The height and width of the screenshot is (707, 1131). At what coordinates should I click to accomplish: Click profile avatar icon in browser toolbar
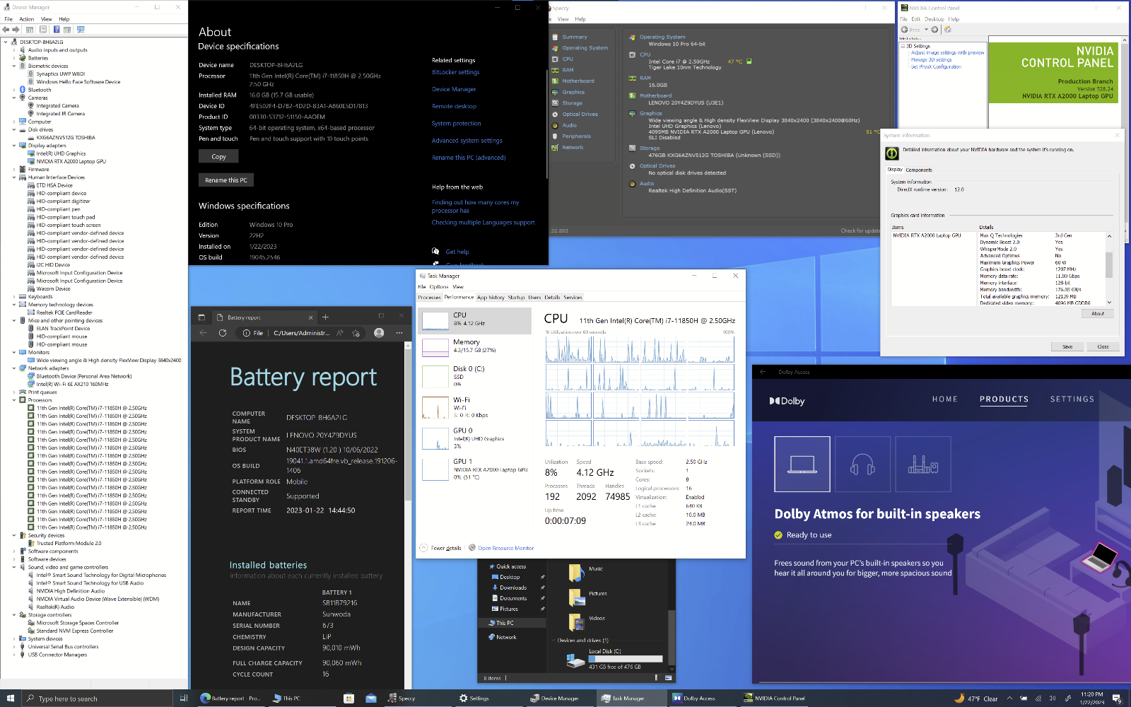point(379,333)
